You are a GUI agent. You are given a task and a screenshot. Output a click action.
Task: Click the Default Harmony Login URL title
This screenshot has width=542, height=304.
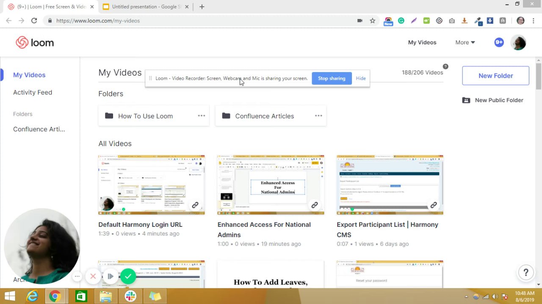click(140, 225)
